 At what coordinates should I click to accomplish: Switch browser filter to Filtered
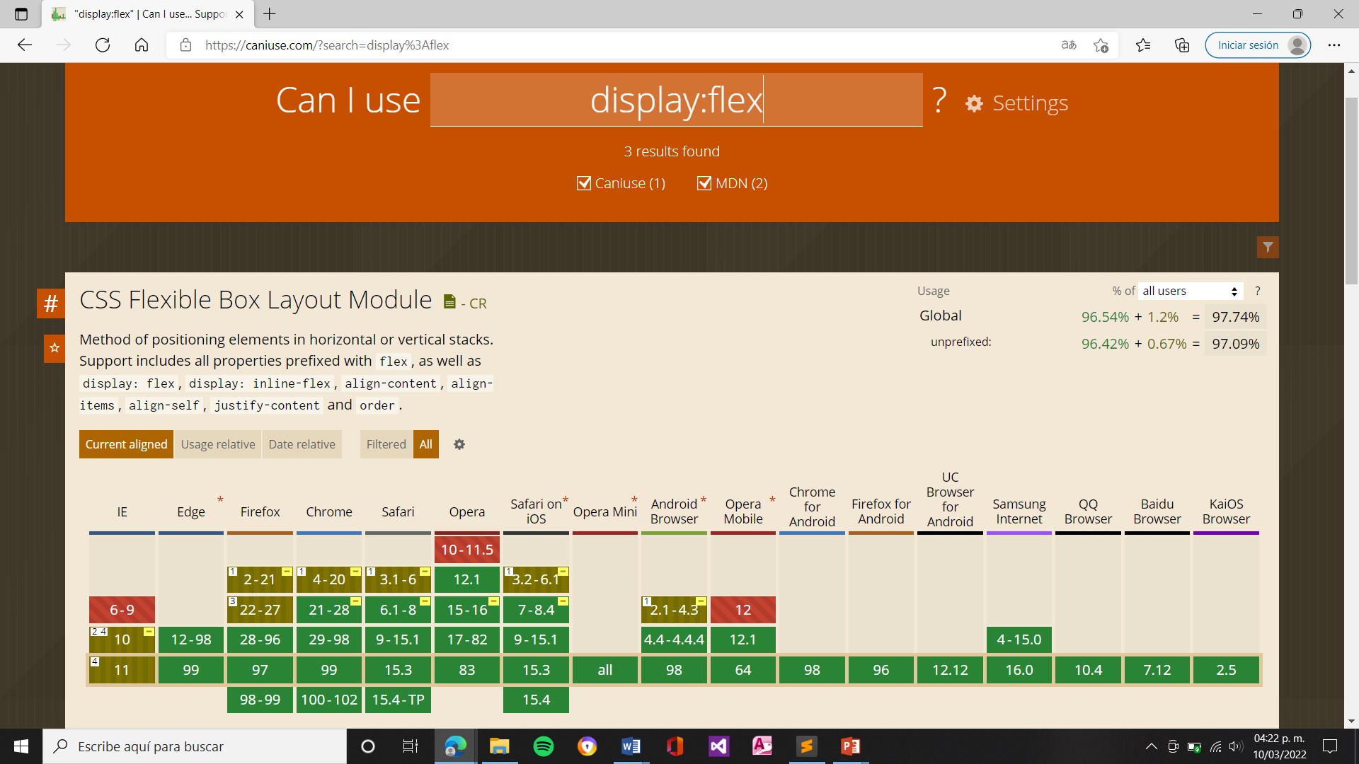coord(386,444)
